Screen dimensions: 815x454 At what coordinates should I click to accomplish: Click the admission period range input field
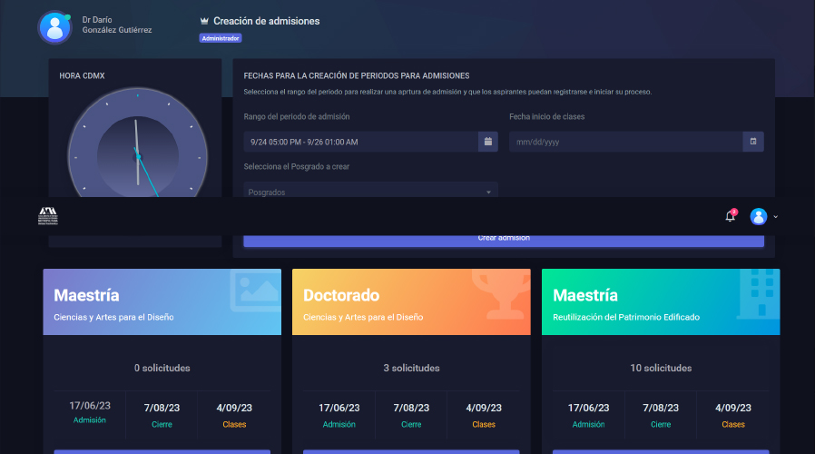(x=360, y=142)
